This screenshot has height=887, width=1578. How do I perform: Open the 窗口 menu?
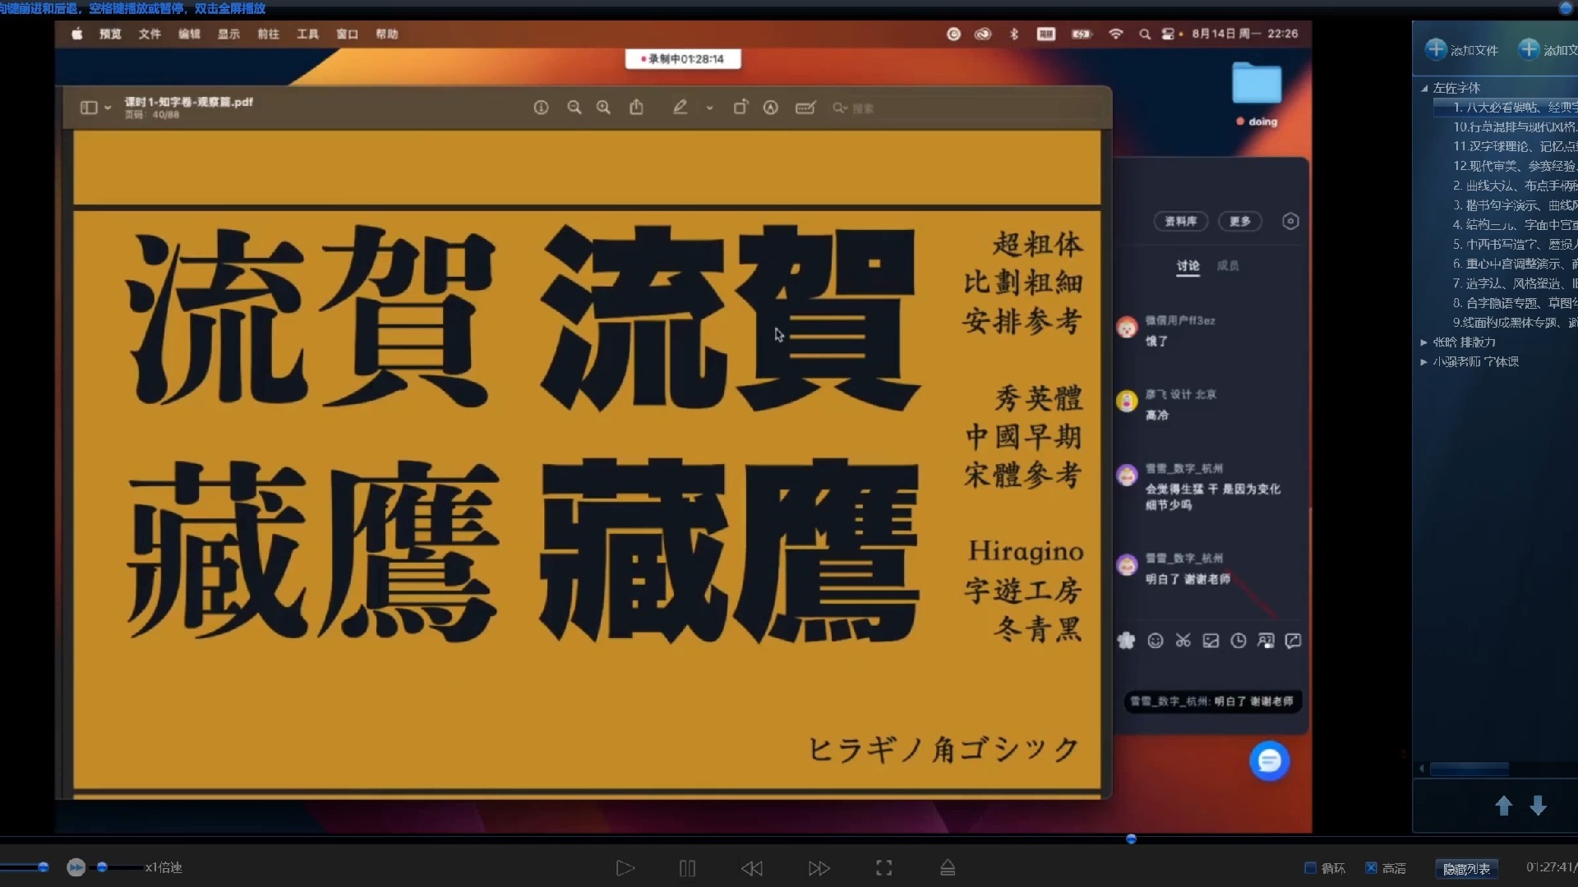pos(347,34)
